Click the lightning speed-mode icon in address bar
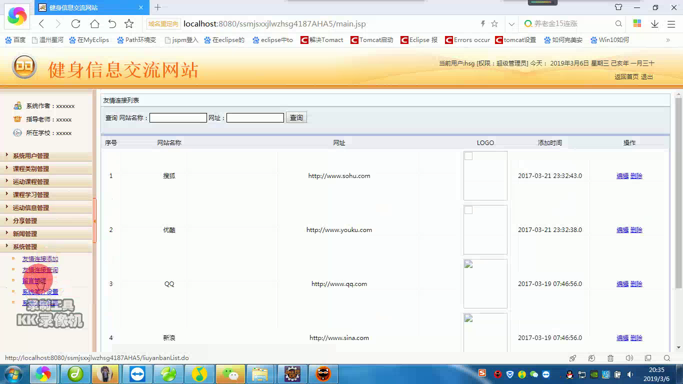The height and width of the screenshot is (384, 683). click(x=482, y=23)
